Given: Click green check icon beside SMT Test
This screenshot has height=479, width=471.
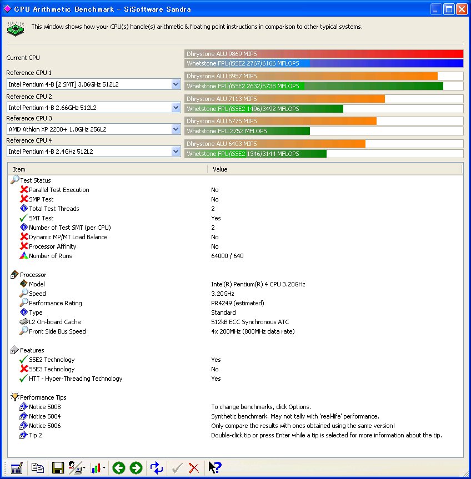Looking at the screenshot, I should click(x=23, y=218).
